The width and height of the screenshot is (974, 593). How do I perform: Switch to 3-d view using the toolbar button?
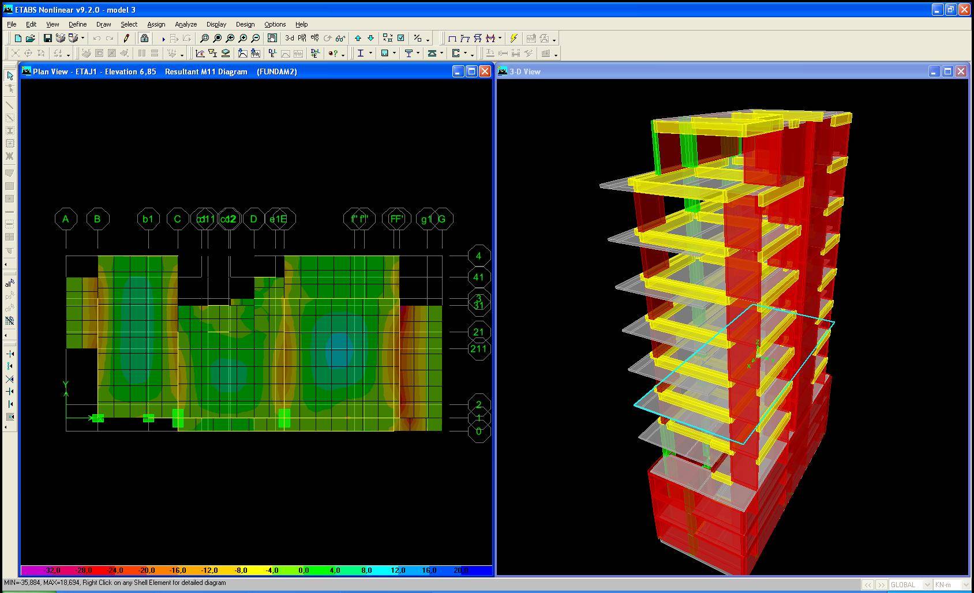(x=289, y=38)
